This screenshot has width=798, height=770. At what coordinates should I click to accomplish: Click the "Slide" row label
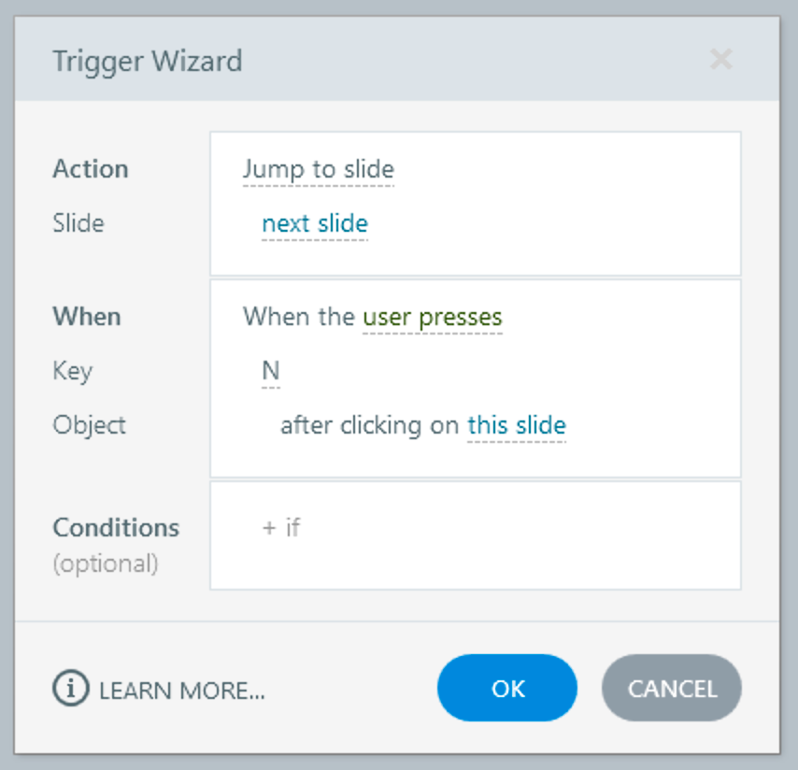pos(78,224)
